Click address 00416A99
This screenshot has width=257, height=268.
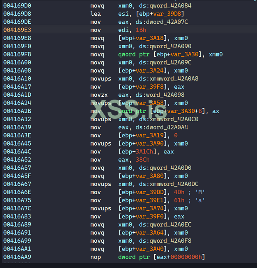17,241
